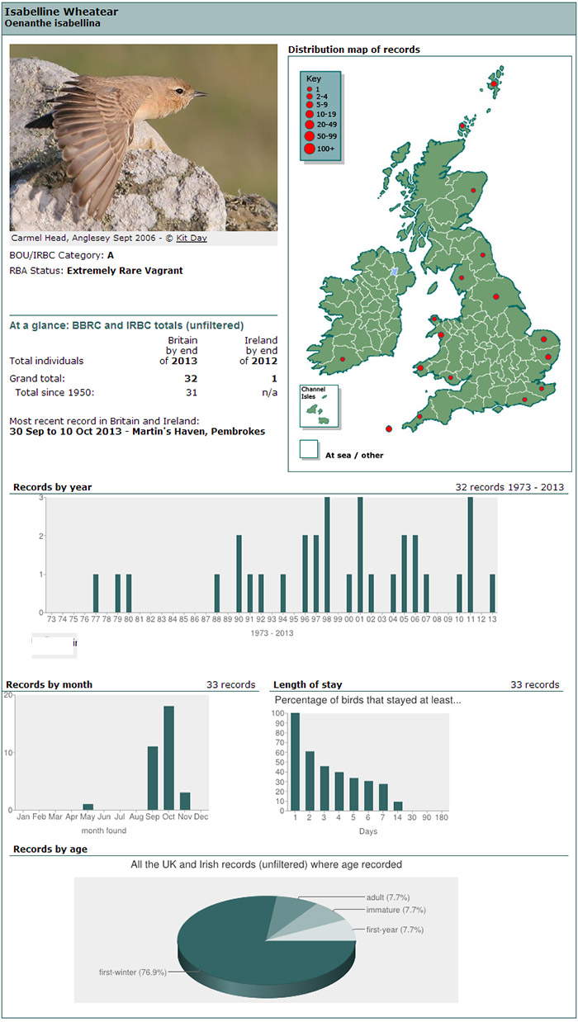Click the Nov bar in Records by month
The image size is (578, 1022).
pos(185,801)
